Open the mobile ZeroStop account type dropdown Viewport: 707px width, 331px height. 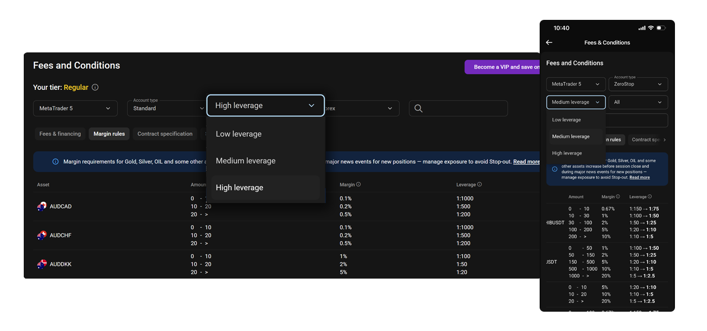(x=638, y=84)
